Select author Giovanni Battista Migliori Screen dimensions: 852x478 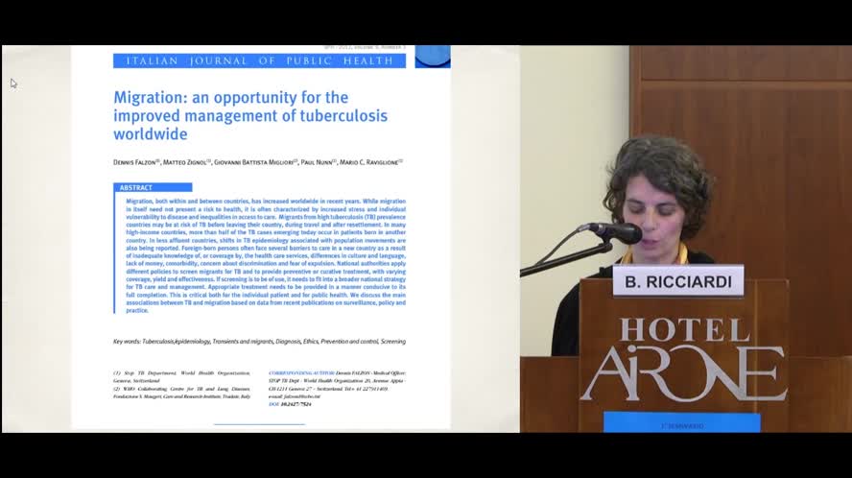254,162
